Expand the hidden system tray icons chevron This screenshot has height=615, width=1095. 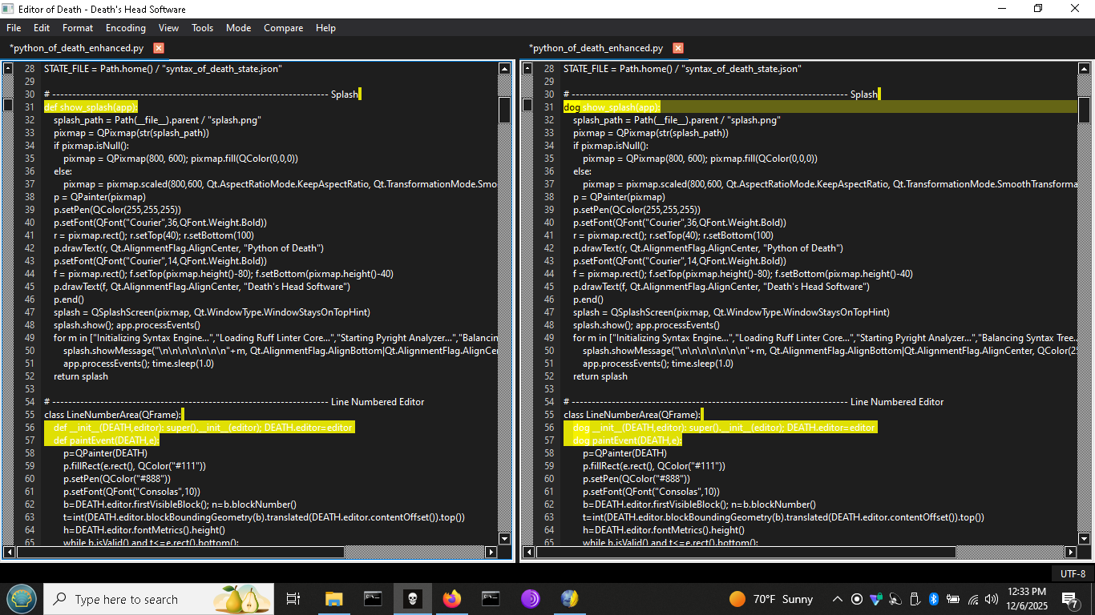pyautogui.click(x=838, y=599)
